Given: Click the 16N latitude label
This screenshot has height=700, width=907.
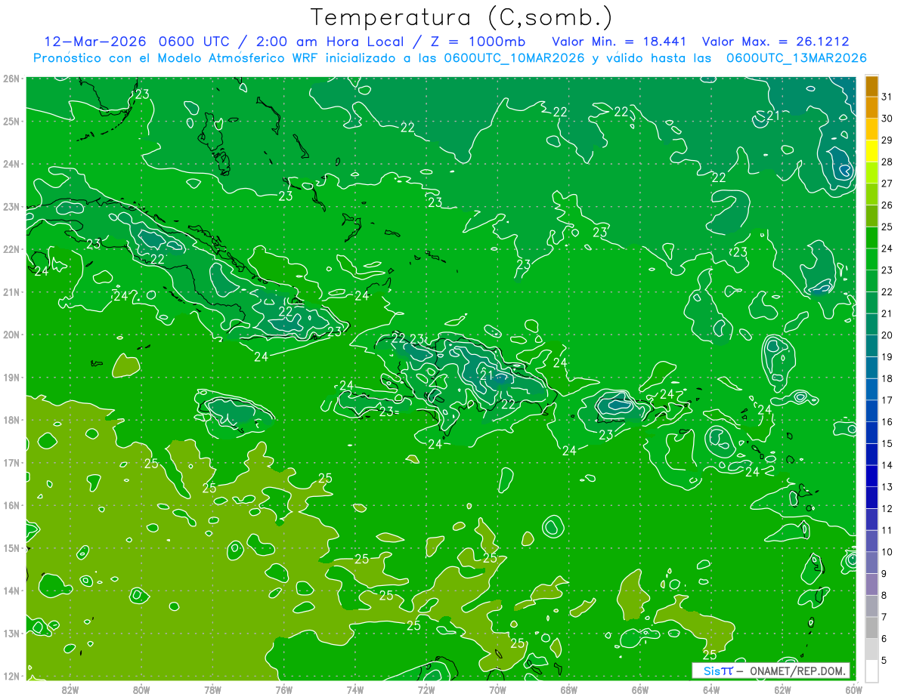Looking at the screenshot, I should pyautogui.click(x=11, y=505).
